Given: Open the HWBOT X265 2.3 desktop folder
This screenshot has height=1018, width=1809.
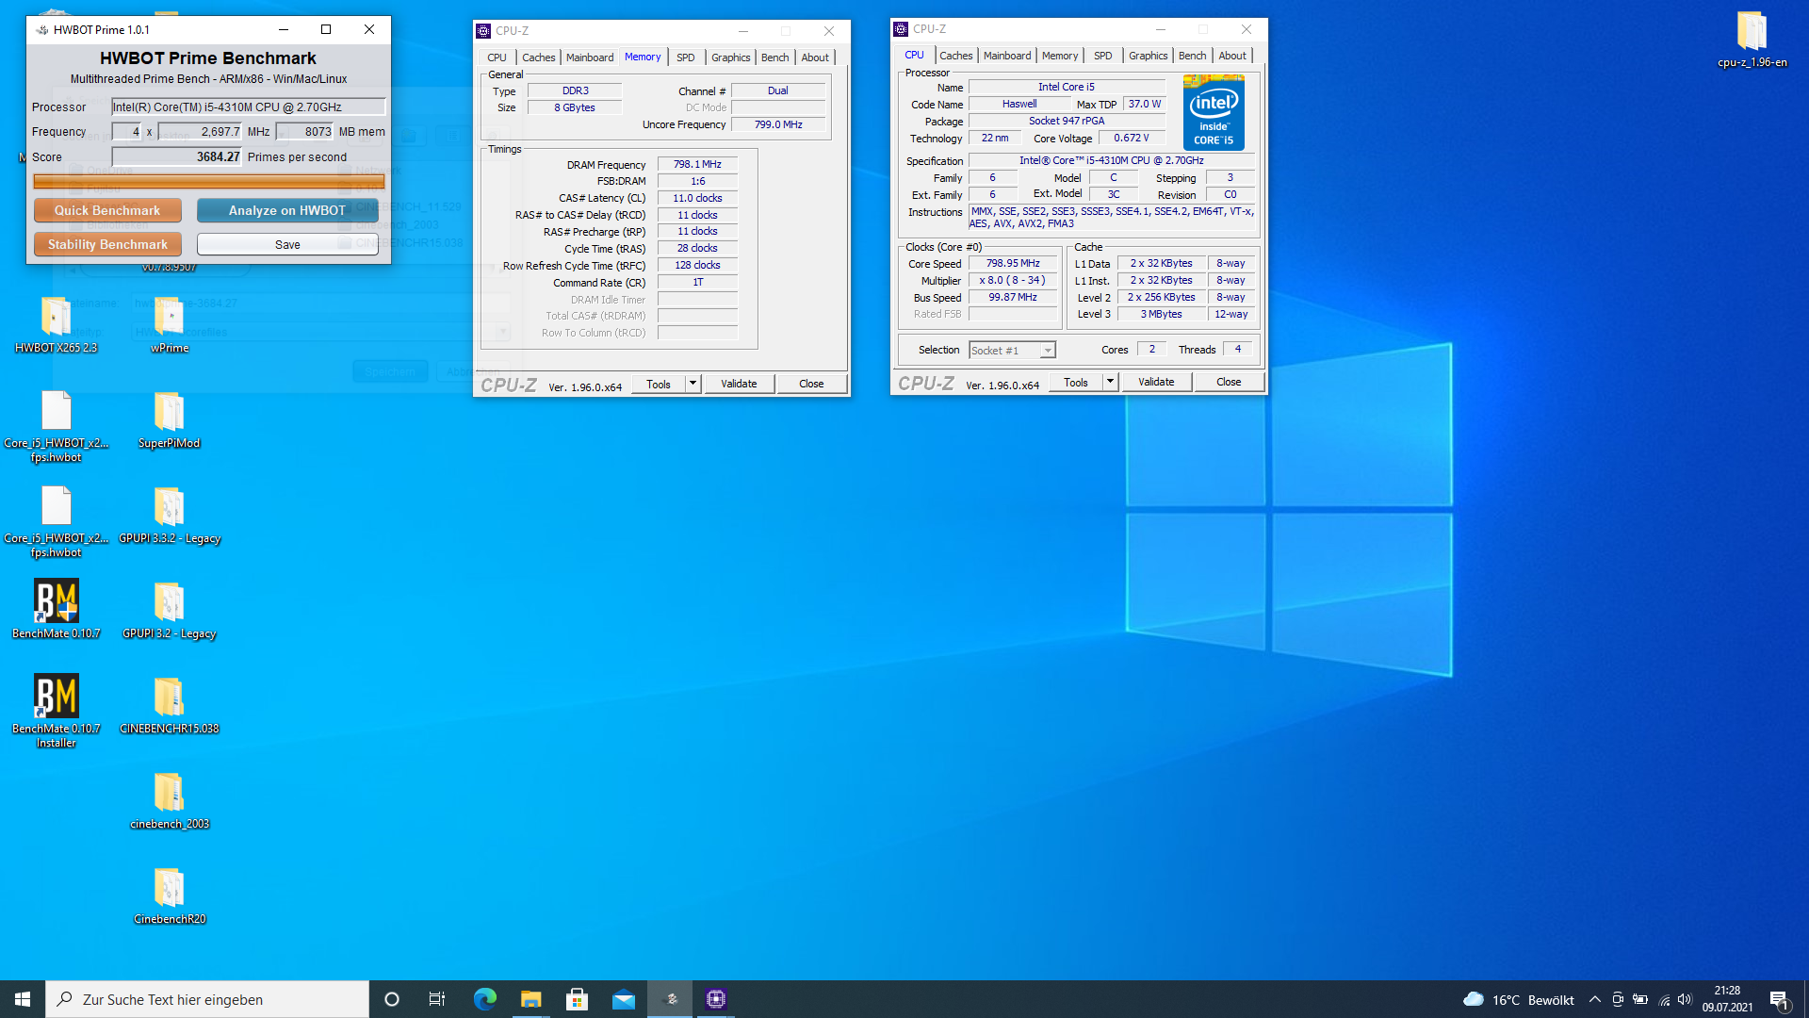Looking at the screenshot, I should 56,325.
